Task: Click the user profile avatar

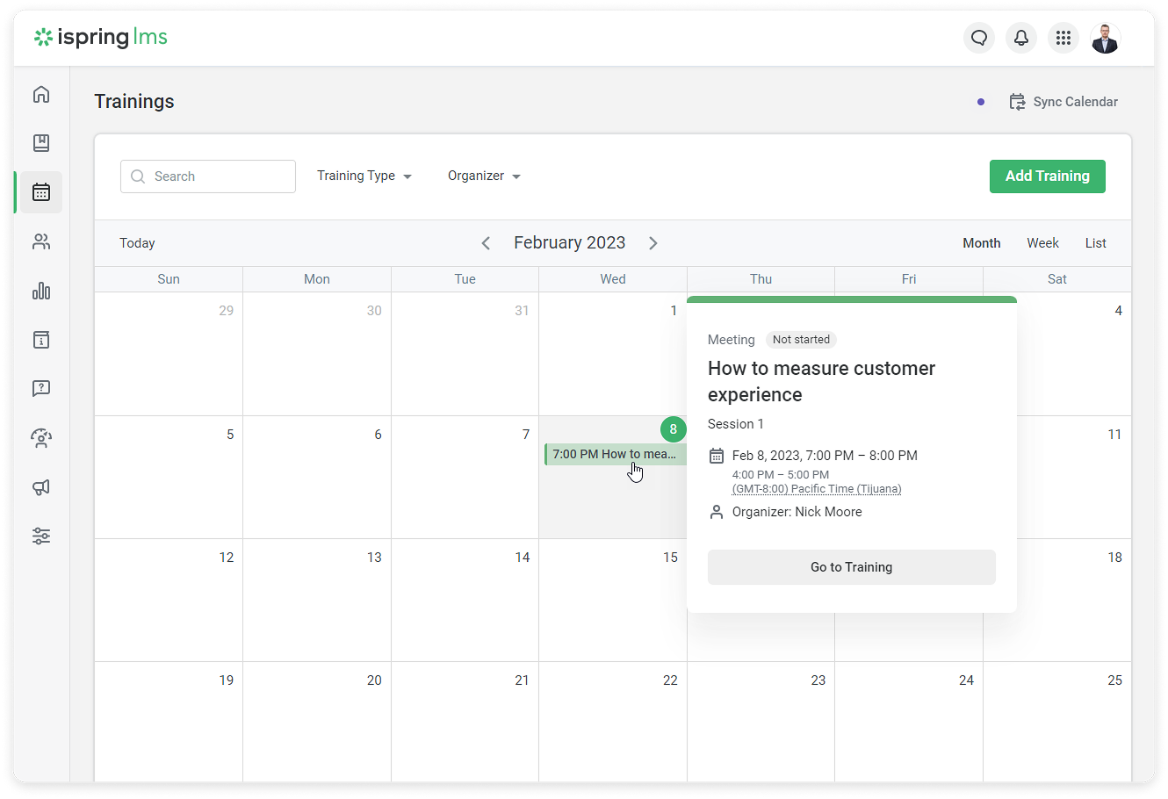Action: pyautogui.click(x=1105, y=38)
